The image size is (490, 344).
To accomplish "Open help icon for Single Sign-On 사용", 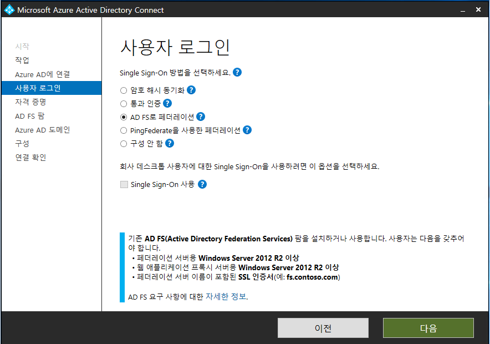I will click(202, 184).
